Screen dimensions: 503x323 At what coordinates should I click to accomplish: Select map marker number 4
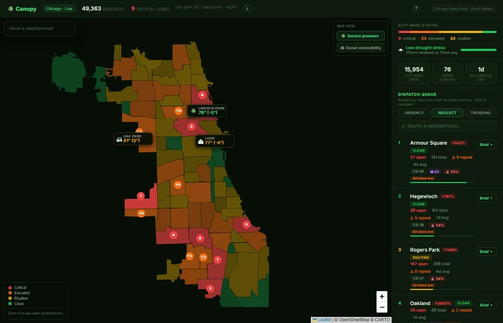click(173, 235)
